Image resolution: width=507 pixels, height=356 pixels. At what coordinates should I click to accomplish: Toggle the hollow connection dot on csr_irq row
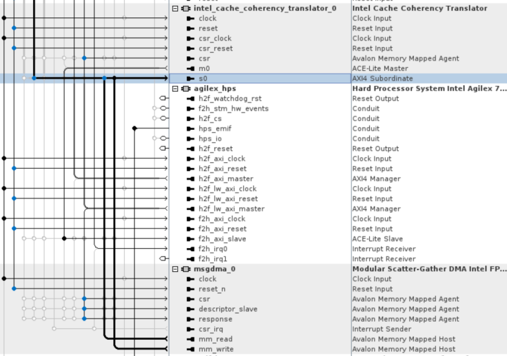click(54, 329)
